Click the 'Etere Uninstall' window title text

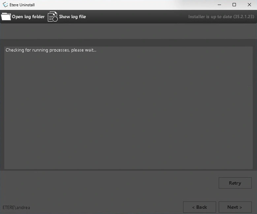pyautogui.click(x=22, y=5)
